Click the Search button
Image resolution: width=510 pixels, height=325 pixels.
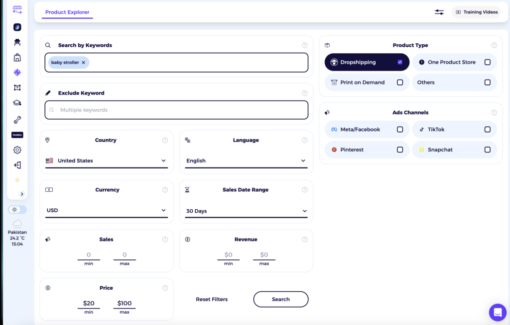280,299
